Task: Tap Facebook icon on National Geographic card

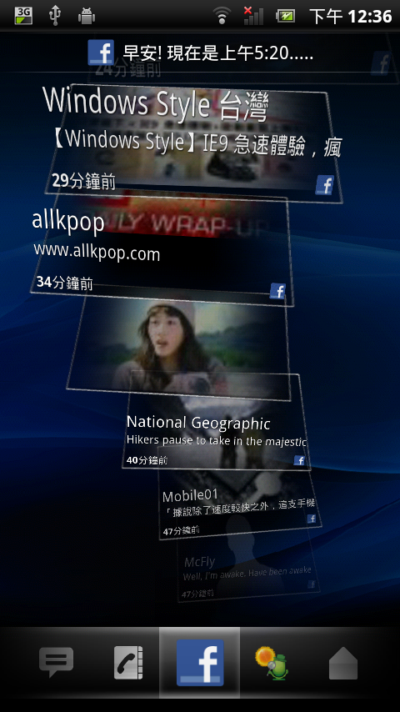Action: coord(299,460)
